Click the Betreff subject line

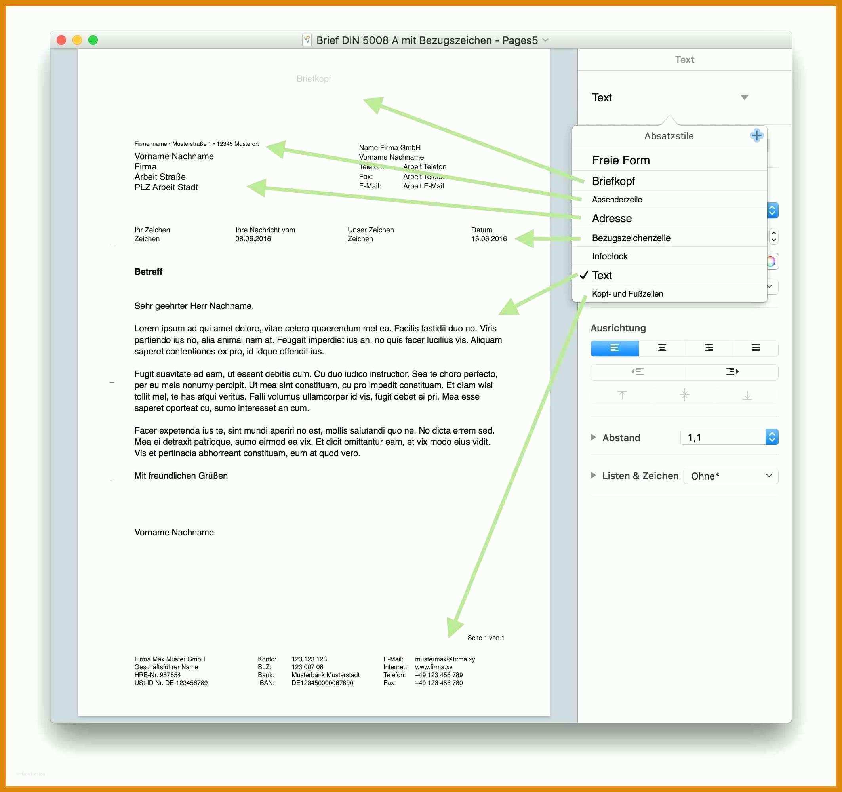point(148,272)
